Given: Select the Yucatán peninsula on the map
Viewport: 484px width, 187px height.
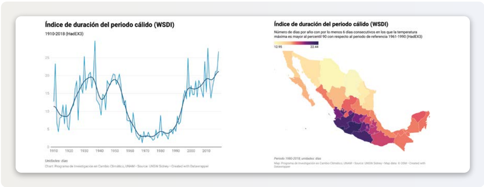Looking at the screenshot, I should pyautogui.click(x=420, y=120).
